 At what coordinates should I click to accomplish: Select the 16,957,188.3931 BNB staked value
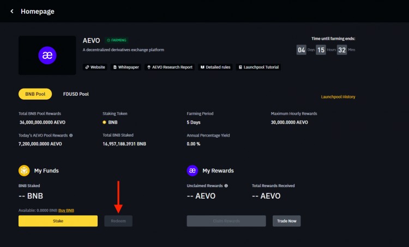point(124,144)
